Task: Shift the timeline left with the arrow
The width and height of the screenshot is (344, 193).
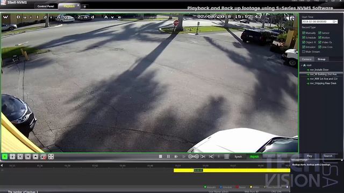Action: click(2, 166)
